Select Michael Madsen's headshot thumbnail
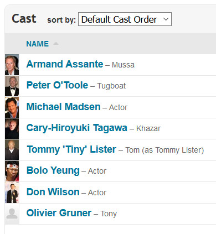 click(x=12, y=107)
